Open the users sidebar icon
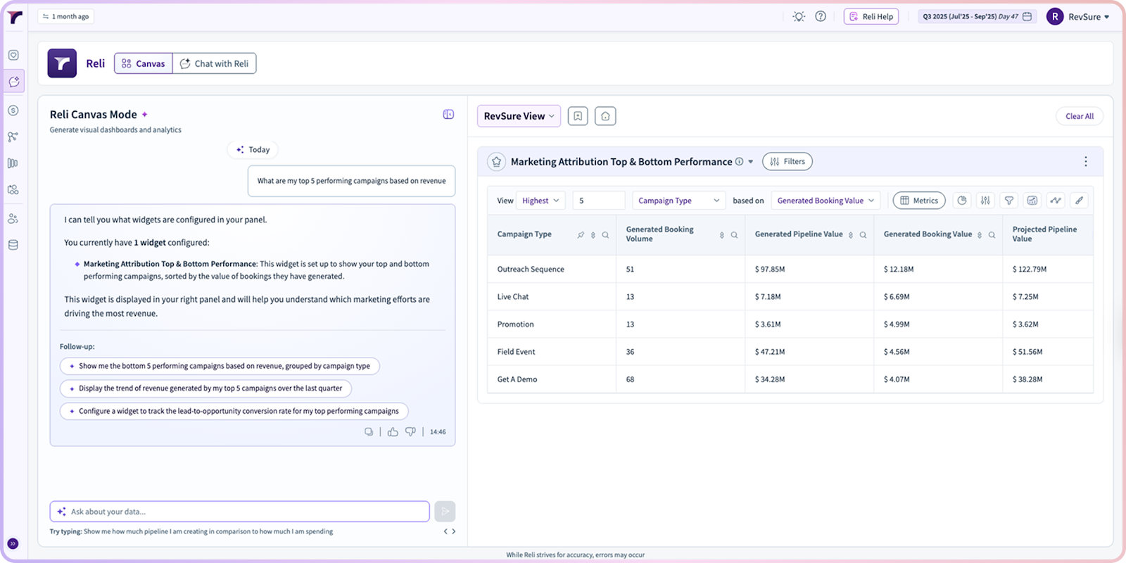The height and width of the screenshot is (563, 1126). point(13,219)
